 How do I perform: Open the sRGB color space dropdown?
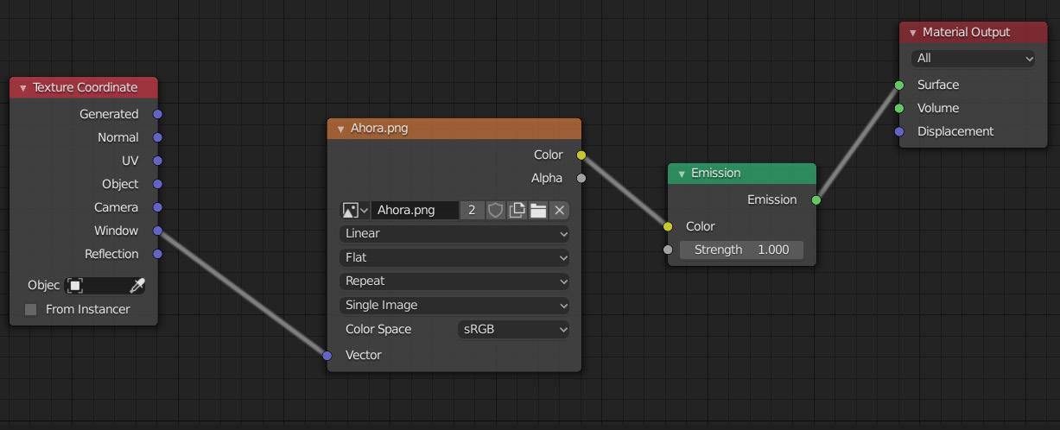514,329
